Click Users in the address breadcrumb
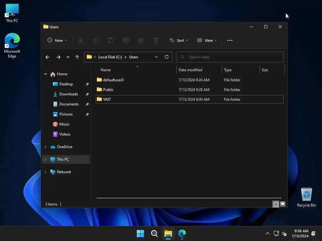The image size is (322, 241). pyautogui.click(x=133, y=57)
